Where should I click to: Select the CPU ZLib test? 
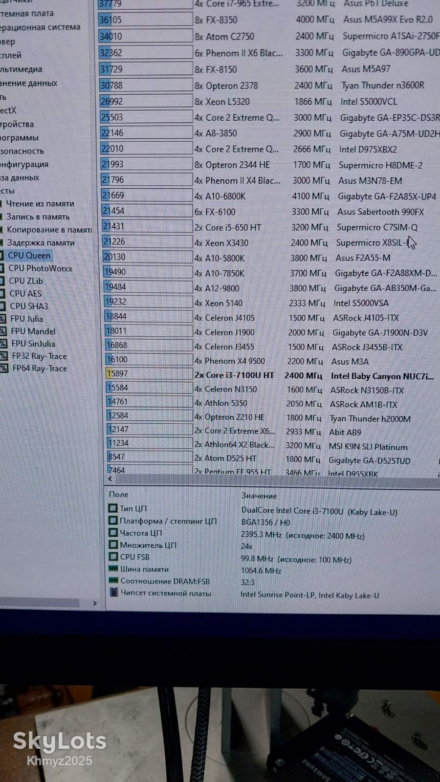pyautogui.click(x=26, y=281)
